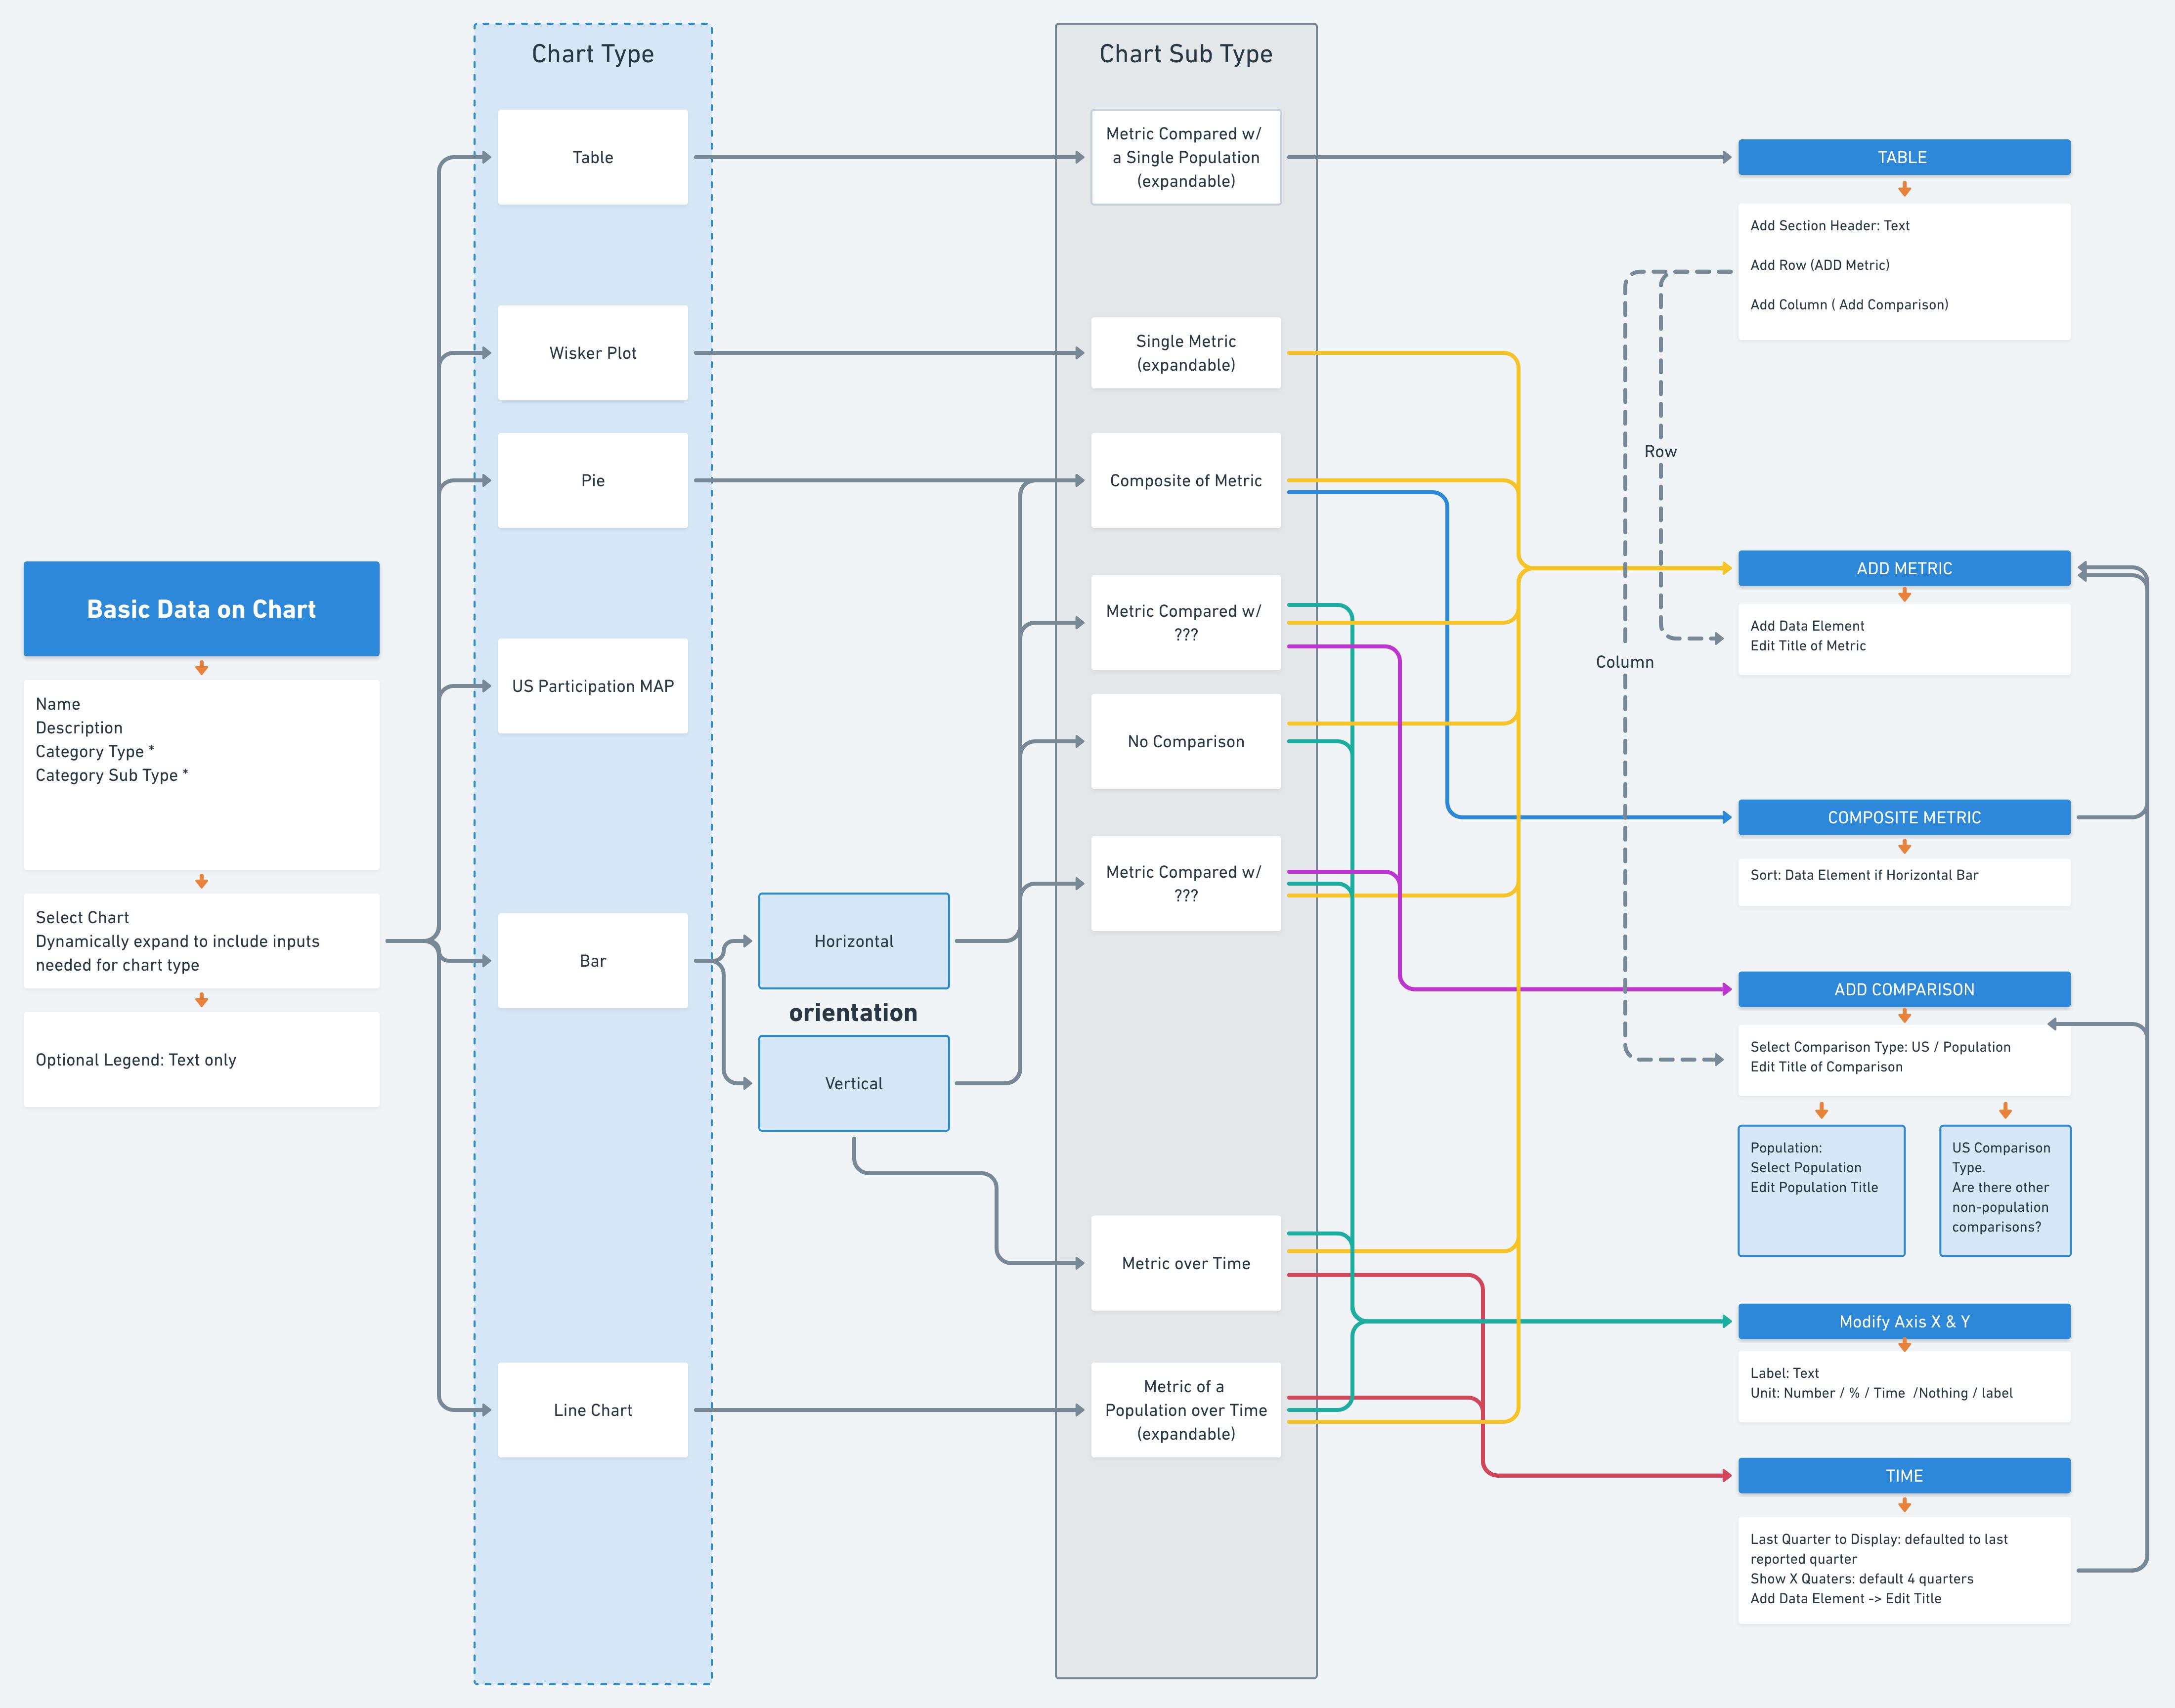
Task: Choose the Horizontal orientation box
Action: tap(853, 941)
